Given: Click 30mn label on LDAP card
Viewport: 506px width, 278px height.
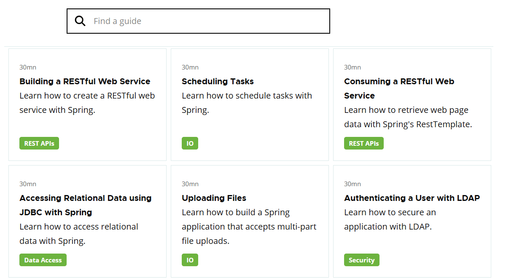Looking at the screenshot, I should (352, 184).
